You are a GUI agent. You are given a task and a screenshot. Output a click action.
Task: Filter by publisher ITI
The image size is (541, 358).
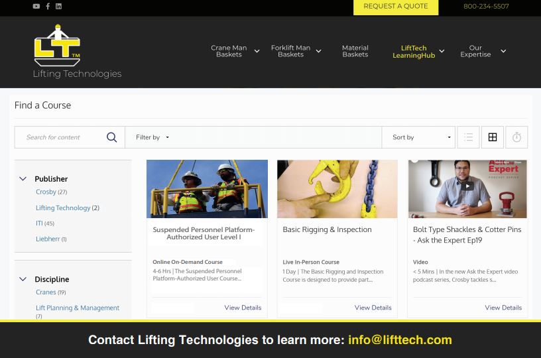[x=39, y=223]
